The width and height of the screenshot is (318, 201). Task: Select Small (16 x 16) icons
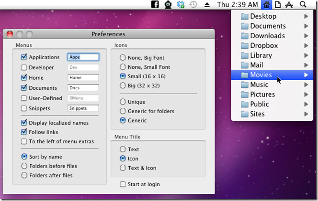pyautogui.click(x=123, y=76)
